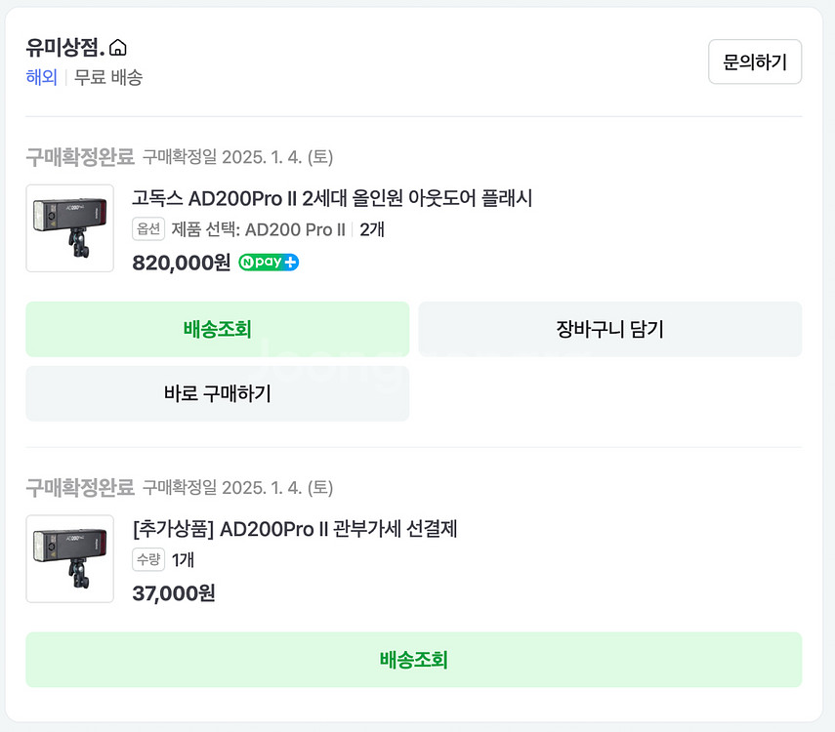Image resolution: width=835 pixels, height=732 pixels.
Task: Click the second order's 구매확정완료 status
Action: click(x=79, y=487)
